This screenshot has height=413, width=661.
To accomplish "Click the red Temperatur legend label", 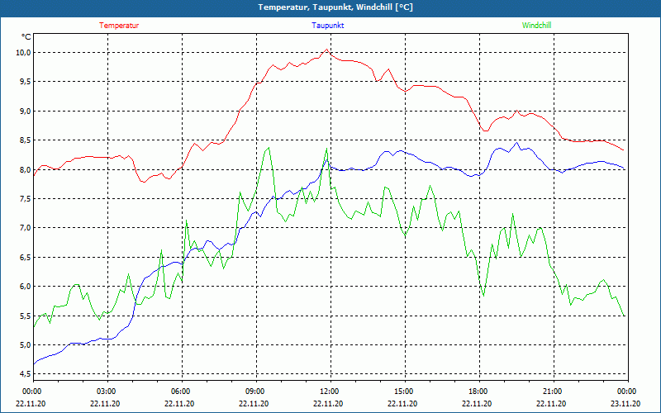I will 119,26.
